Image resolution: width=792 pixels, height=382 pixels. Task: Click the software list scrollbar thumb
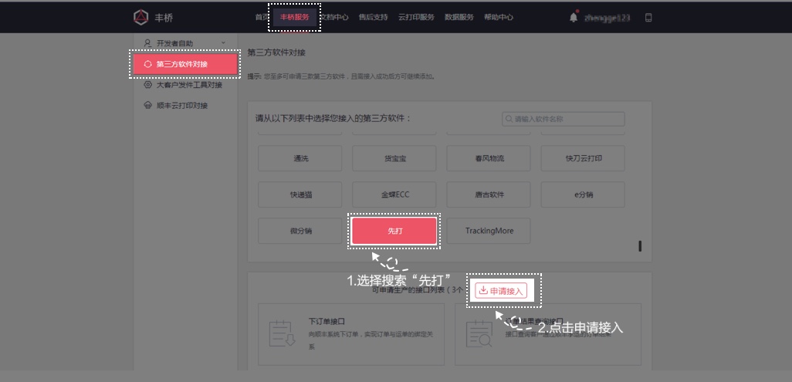click(x=640, y=246)
